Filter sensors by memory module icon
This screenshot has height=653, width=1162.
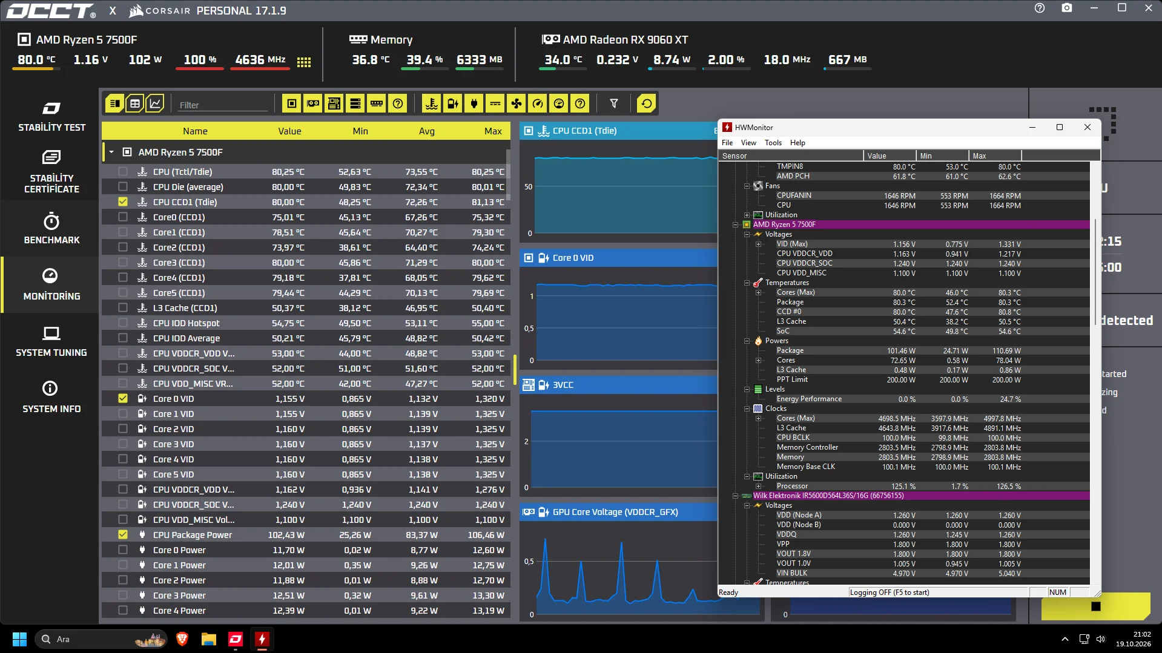coord(377,103)
